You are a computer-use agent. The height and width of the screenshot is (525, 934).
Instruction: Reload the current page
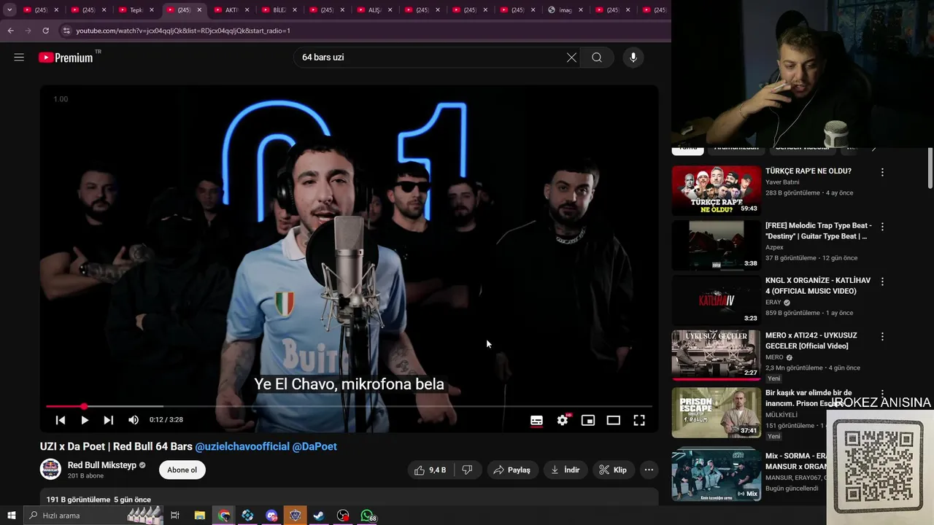(45, 31)
